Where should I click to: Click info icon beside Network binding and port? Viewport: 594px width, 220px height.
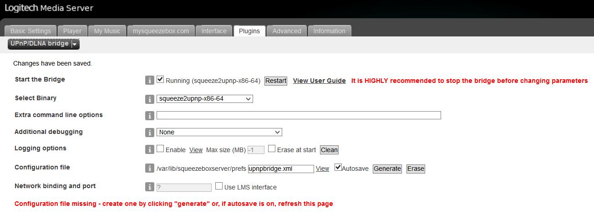(149, 187)
